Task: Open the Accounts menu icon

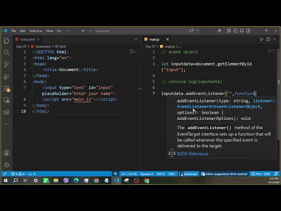Action: point(7,153)
